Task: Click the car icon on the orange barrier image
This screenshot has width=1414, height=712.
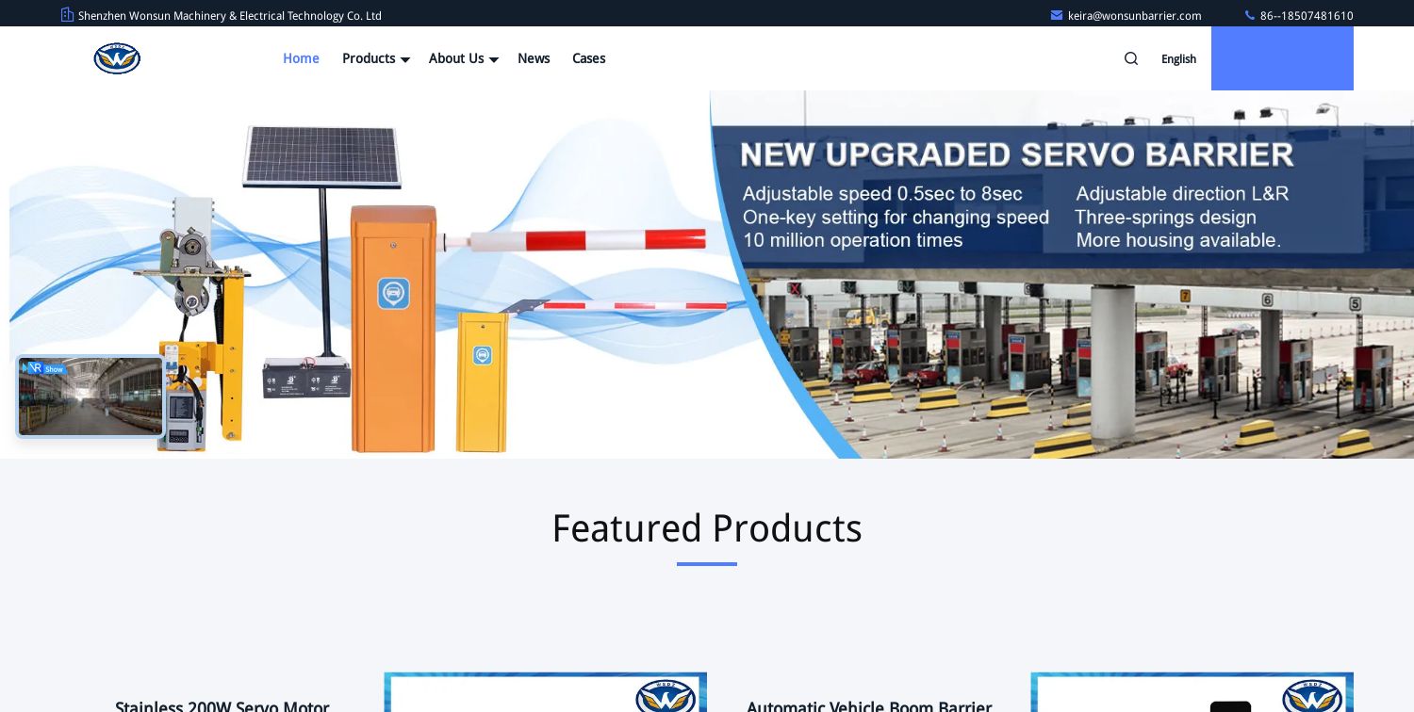Action: click(393, 294)
